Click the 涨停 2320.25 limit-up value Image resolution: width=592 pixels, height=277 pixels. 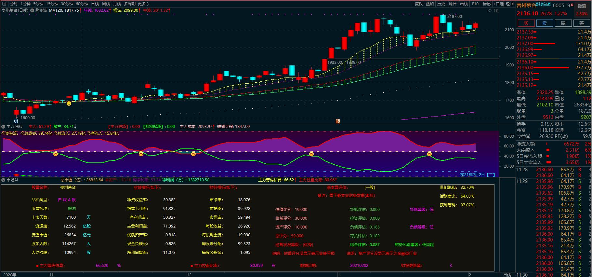coord(545,93)
